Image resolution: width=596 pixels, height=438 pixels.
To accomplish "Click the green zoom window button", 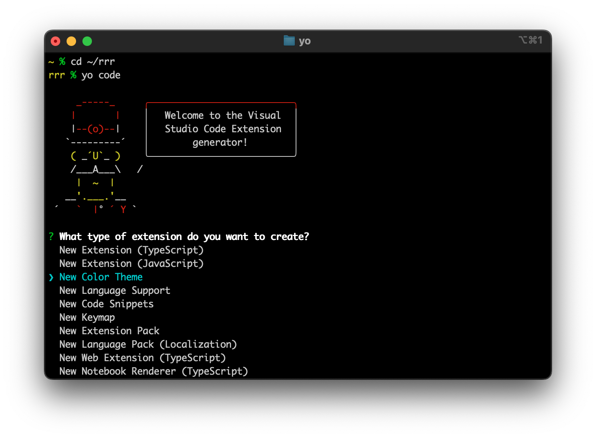I will click(x=87, y=41).
